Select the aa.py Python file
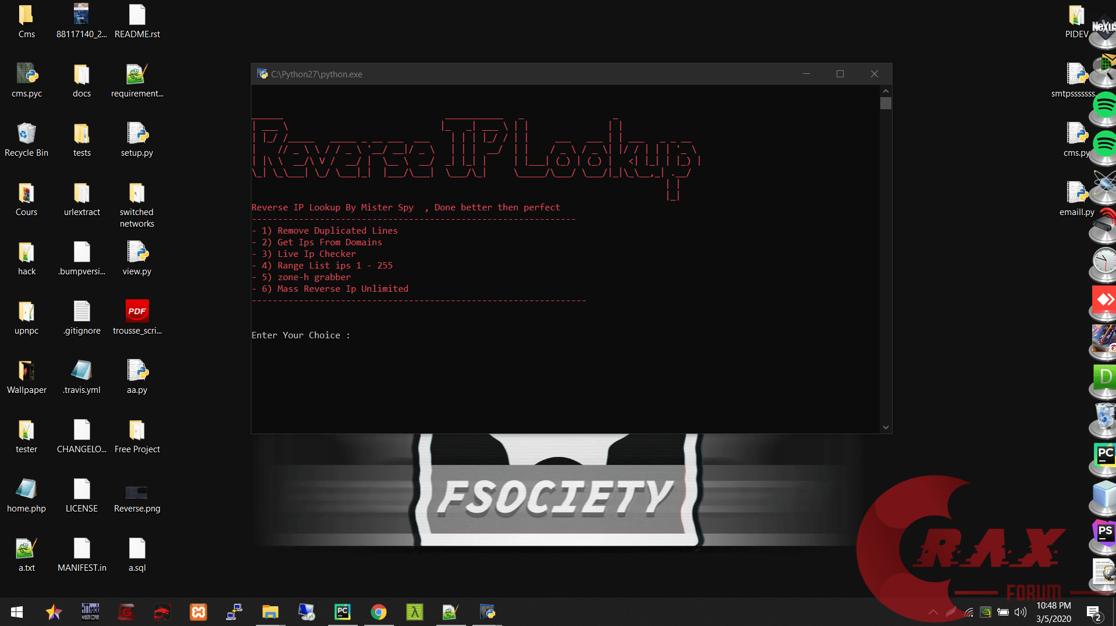Screen dimensions: 1116x626 [x=137, y=377]
